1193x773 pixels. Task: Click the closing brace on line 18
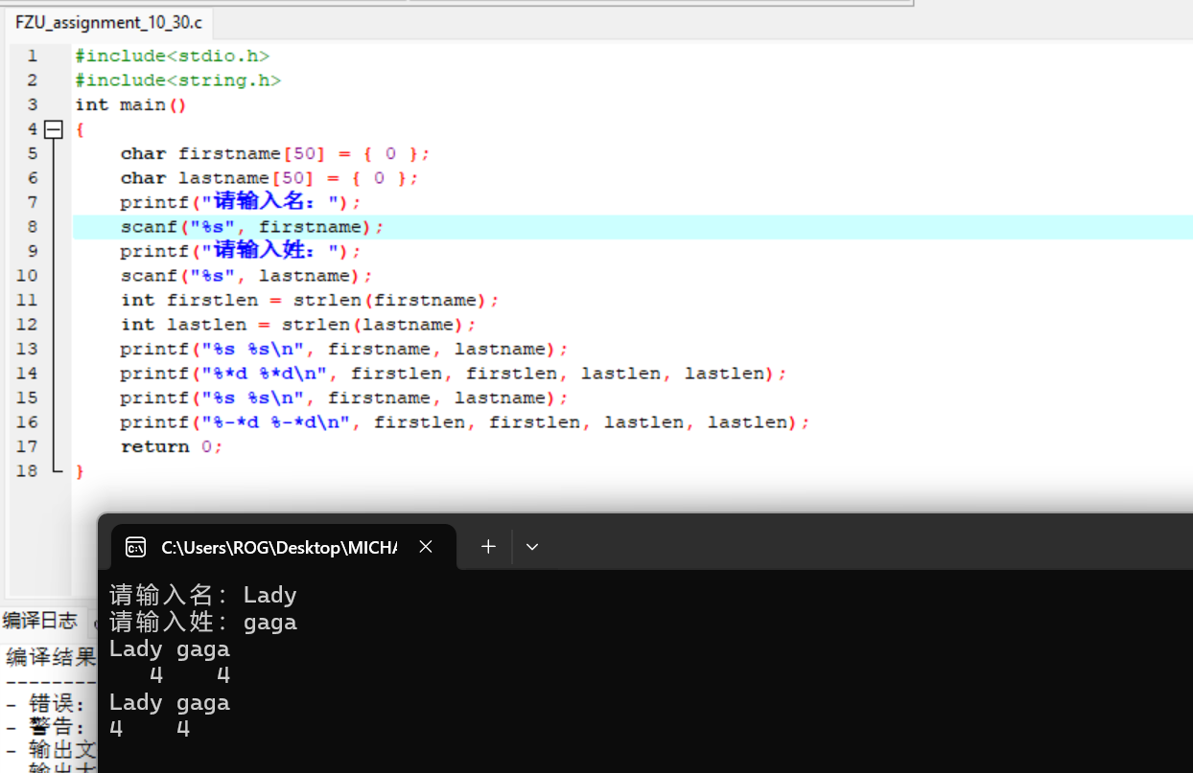click(80, 471)
